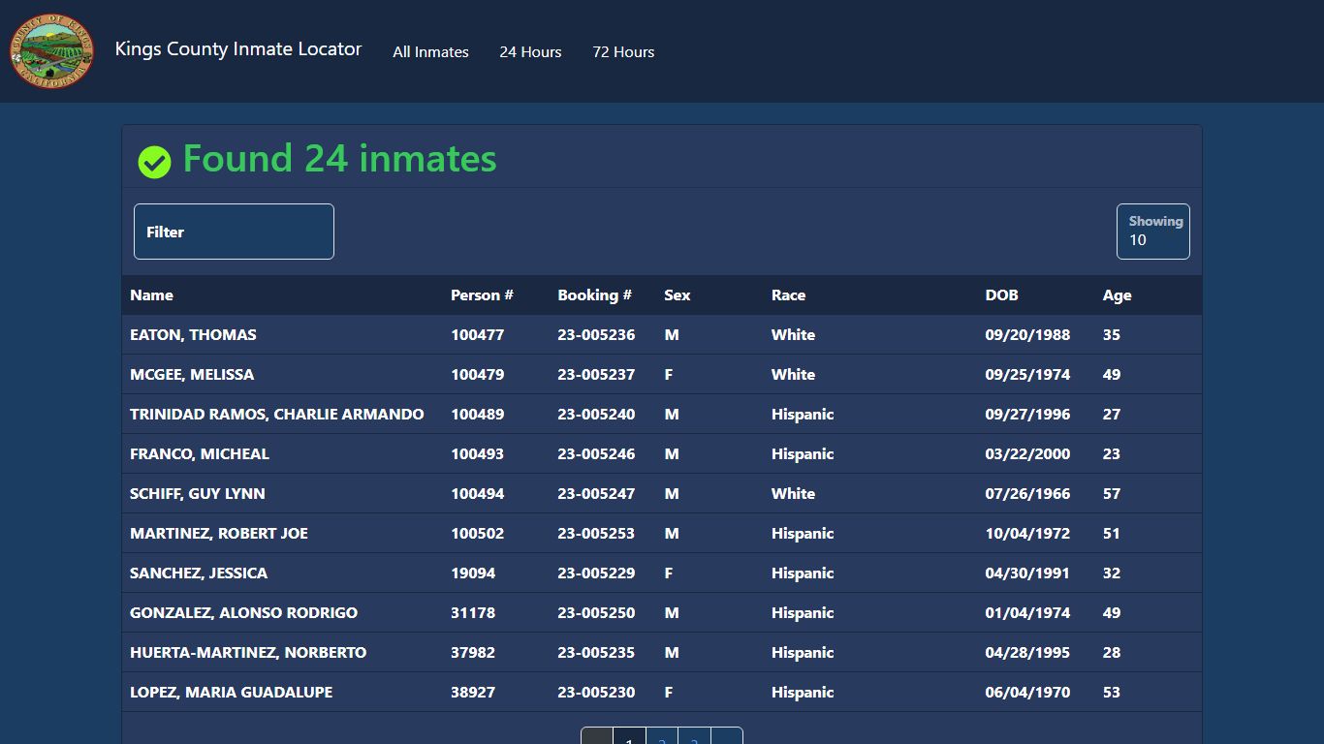Select inmate SANCHEZ, JESSICA
The image size is (1324, 744).
(199, 573)
